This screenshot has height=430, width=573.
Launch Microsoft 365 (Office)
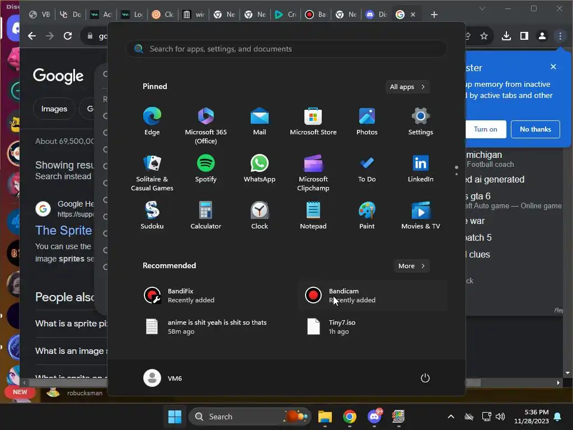click(206, 125)
